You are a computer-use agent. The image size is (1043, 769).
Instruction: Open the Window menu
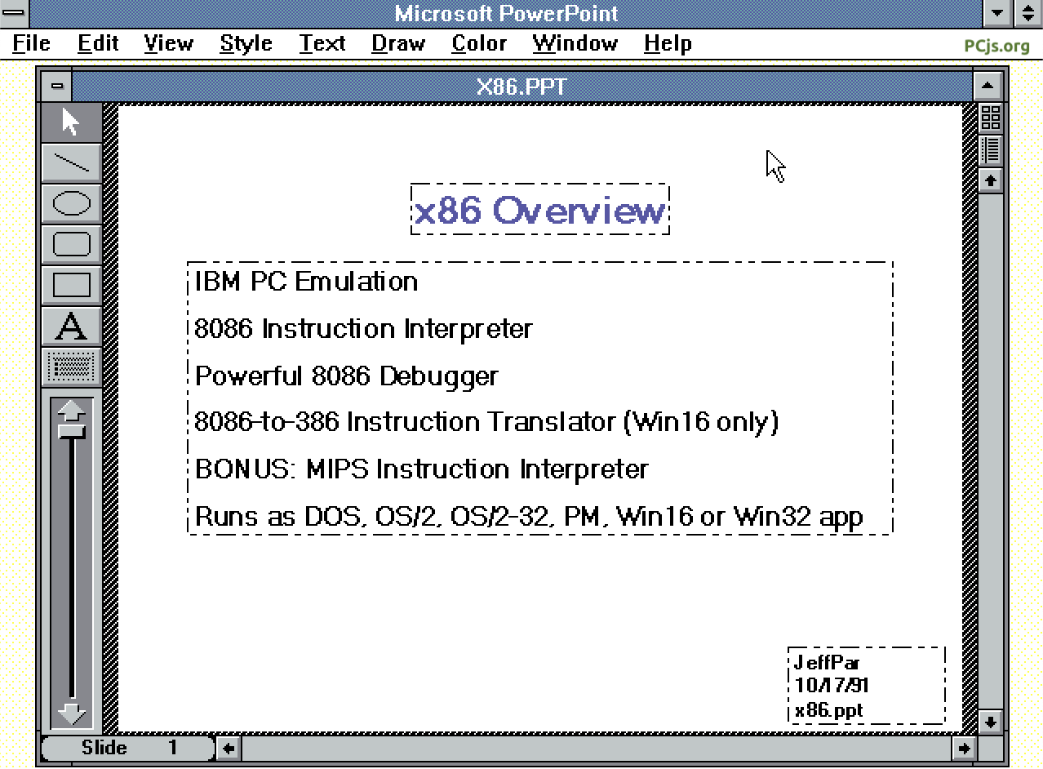coord(575,43)
